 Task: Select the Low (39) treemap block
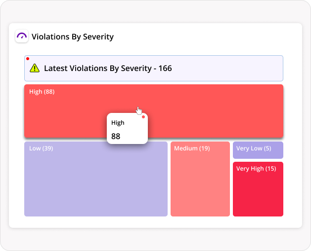pyautogui.click(x=96, y=179)
